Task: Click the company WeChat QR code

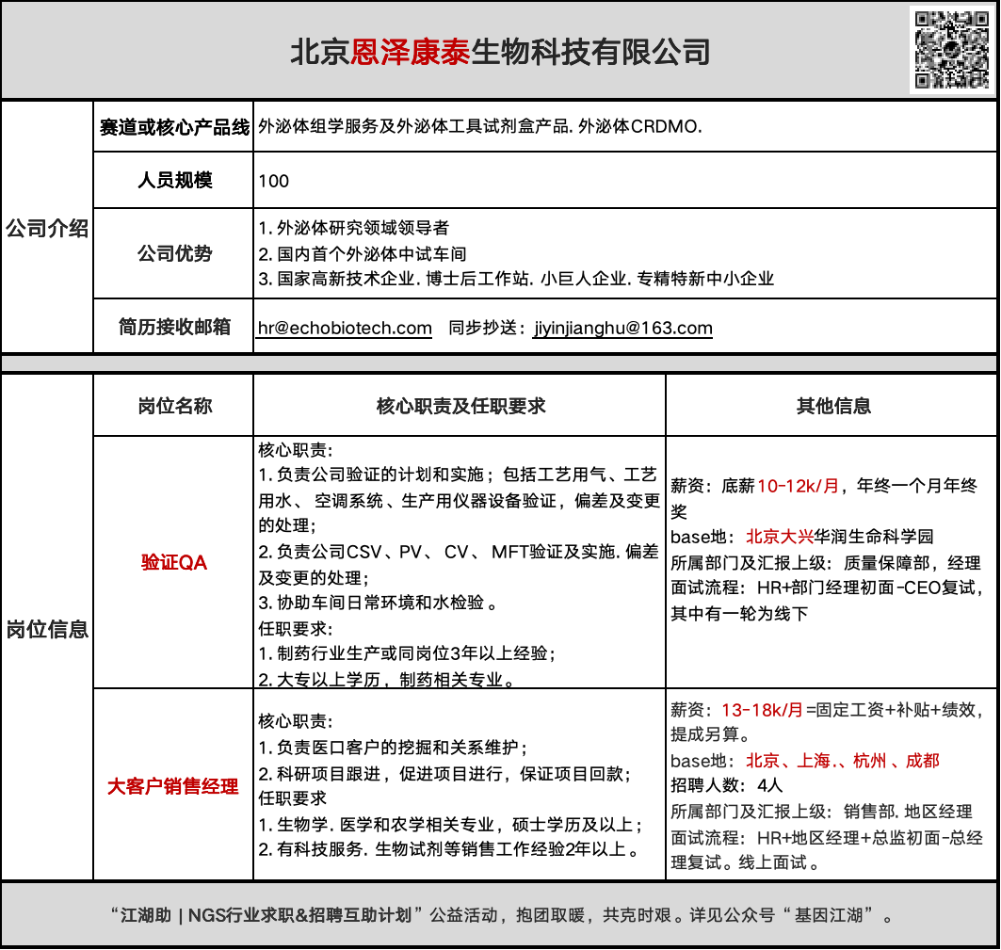Action: [954, 50]
